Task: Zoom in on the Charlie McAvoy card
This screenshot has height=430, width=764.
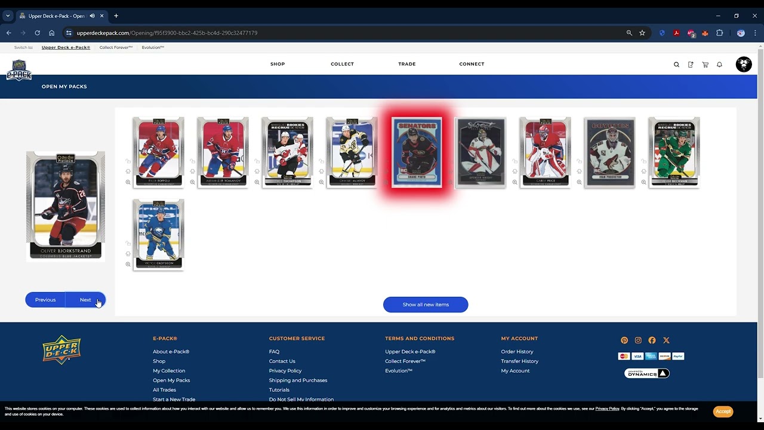Action: tap(321, 182)
